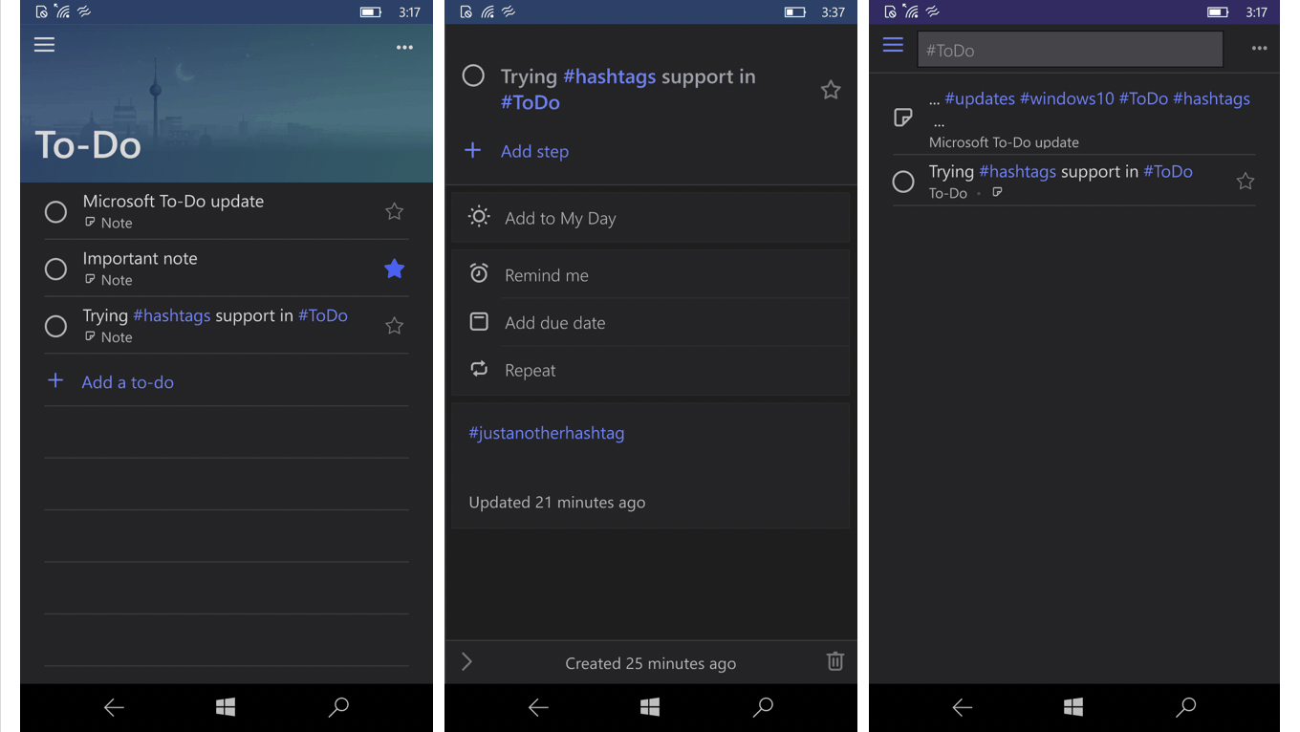Click #hashtags in detail view title

coord(610,76)
